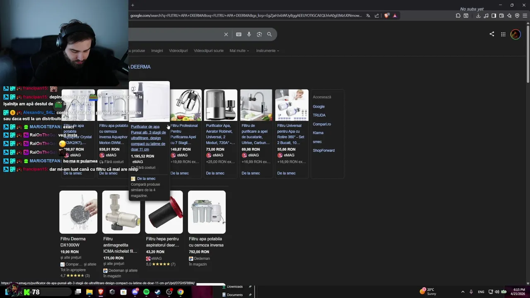Click the 'Klarna' comparison site link
530x298 pixels.
click(318, 133)
